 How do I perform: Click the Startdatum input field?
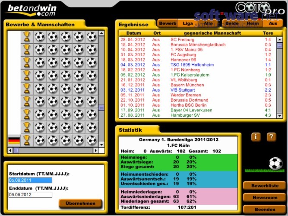point(30,180)
